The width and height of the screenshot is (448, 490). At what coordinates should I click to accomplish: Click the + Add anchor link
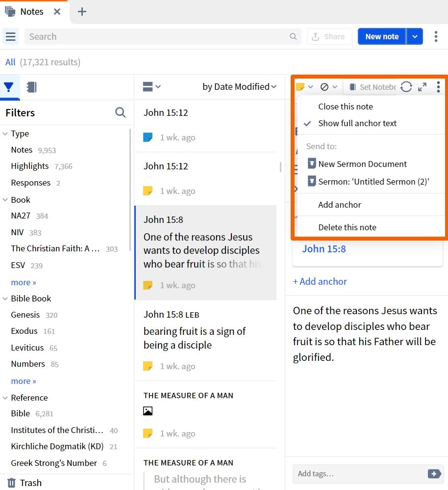coord(320,281)
